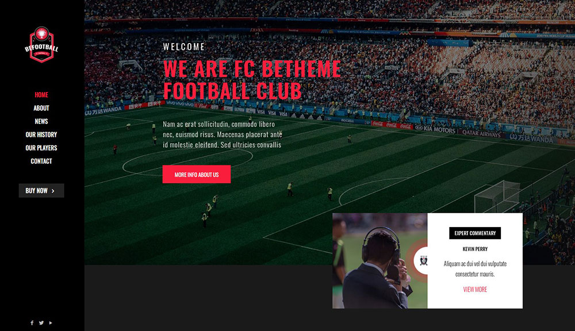Click the Kevin Perry name heading

[475, 249]
